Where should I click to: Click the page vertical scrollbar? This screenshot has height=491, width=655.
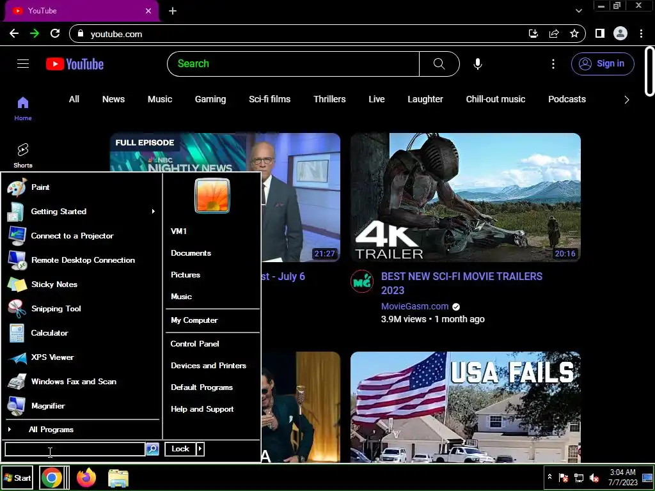click(650, 72)
